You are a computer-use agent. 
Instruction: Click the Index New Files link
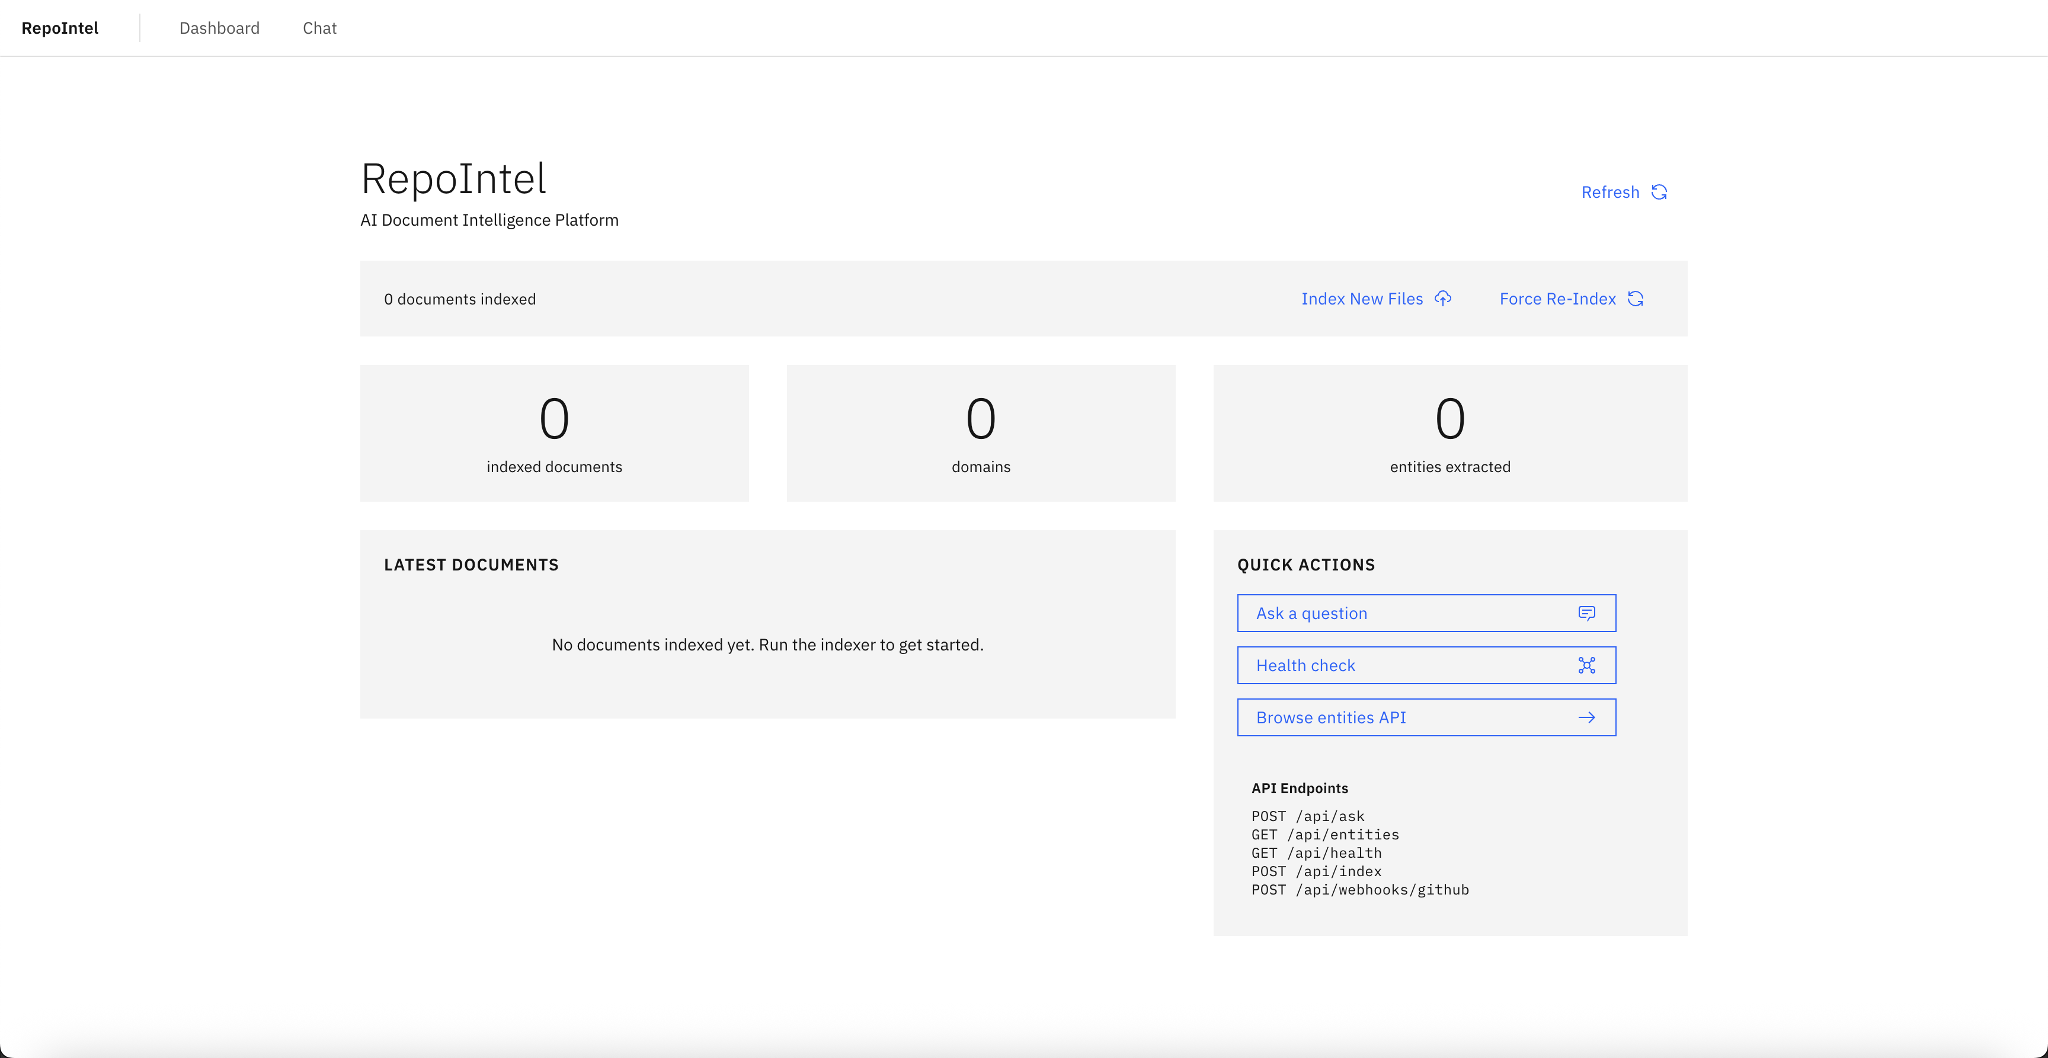click(1362, 298)
